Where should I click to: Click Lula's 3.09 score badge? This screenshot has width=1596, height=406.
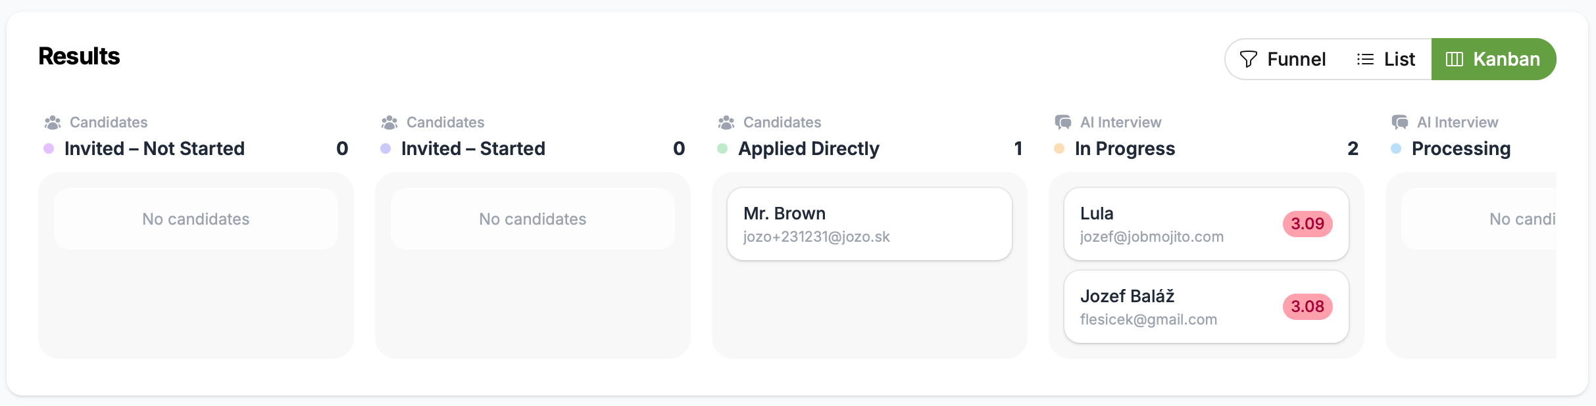coord(1308,224)
